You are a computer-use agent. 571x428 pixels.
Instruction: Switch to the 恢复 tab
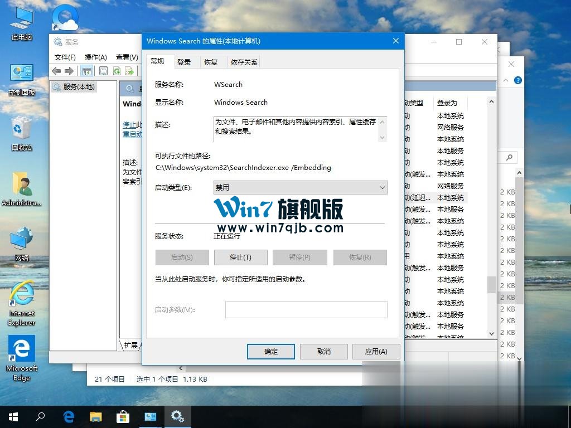tap(210, 62)
